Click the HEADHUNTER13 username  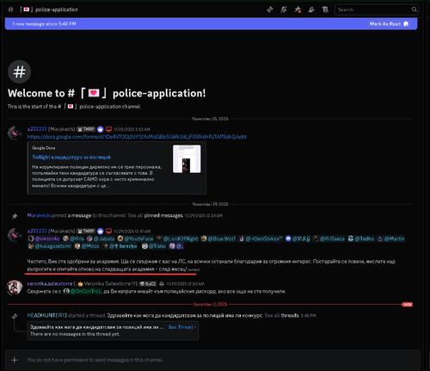tap(47, 315)
